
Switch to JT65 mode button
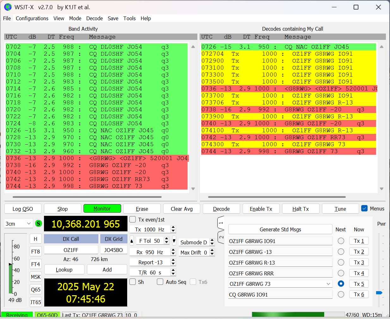click(35, 302)
